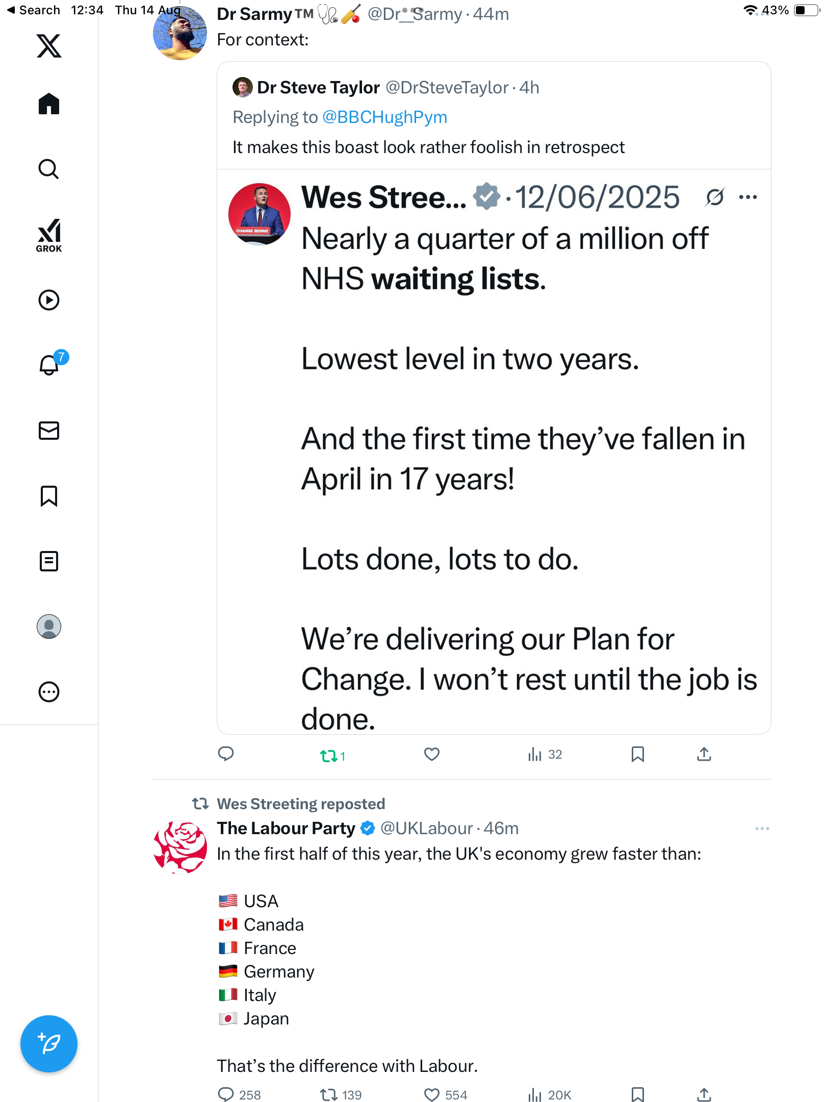The height and width of the screenshot is (1102, 826).
Task: Open the sidebar More menu
Action: click(x=49, y=692)
